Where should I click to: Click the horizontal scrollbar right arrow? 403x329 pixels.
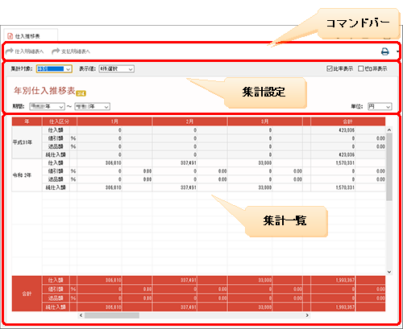[x=307, y=315]
